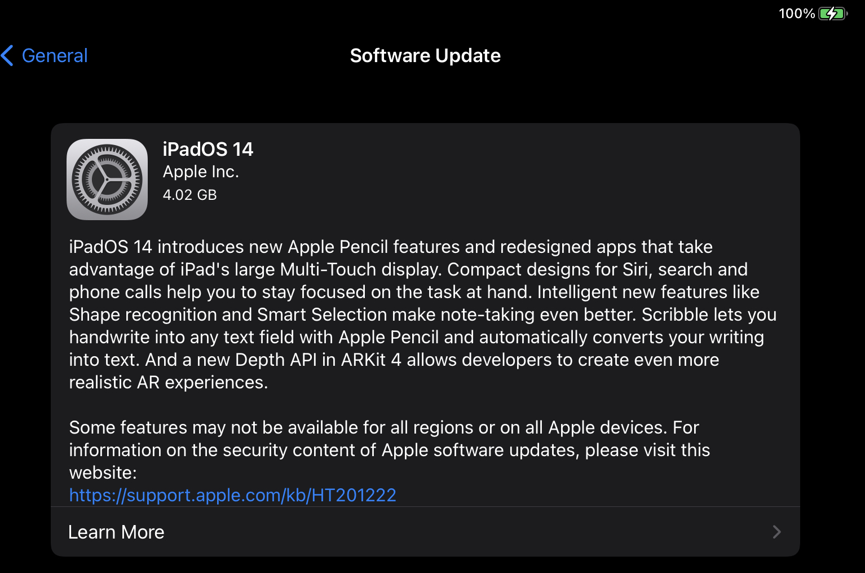Go back to General settings
Image resolution: width=865 pixels, height=573 pixels.
click(45, 55)
